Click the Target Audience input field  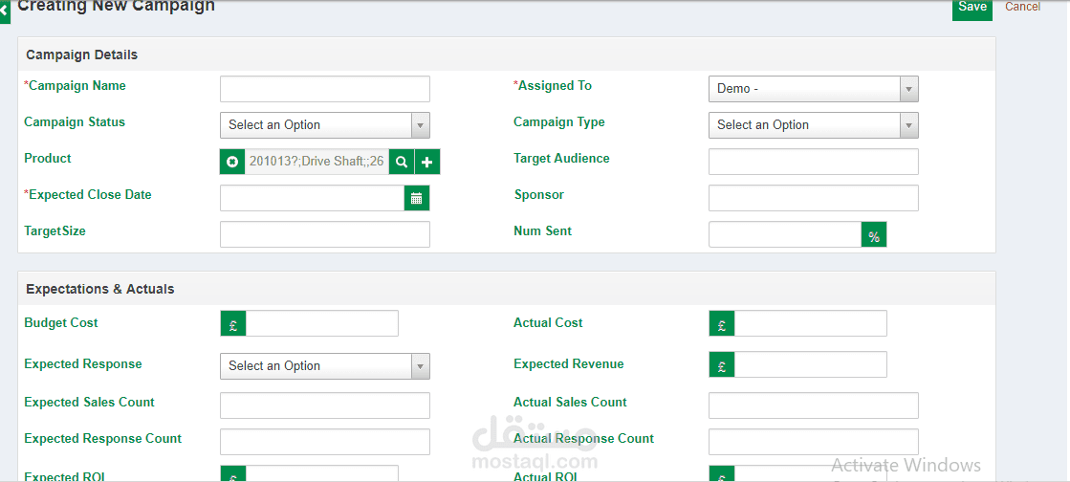tap(814, 162)
